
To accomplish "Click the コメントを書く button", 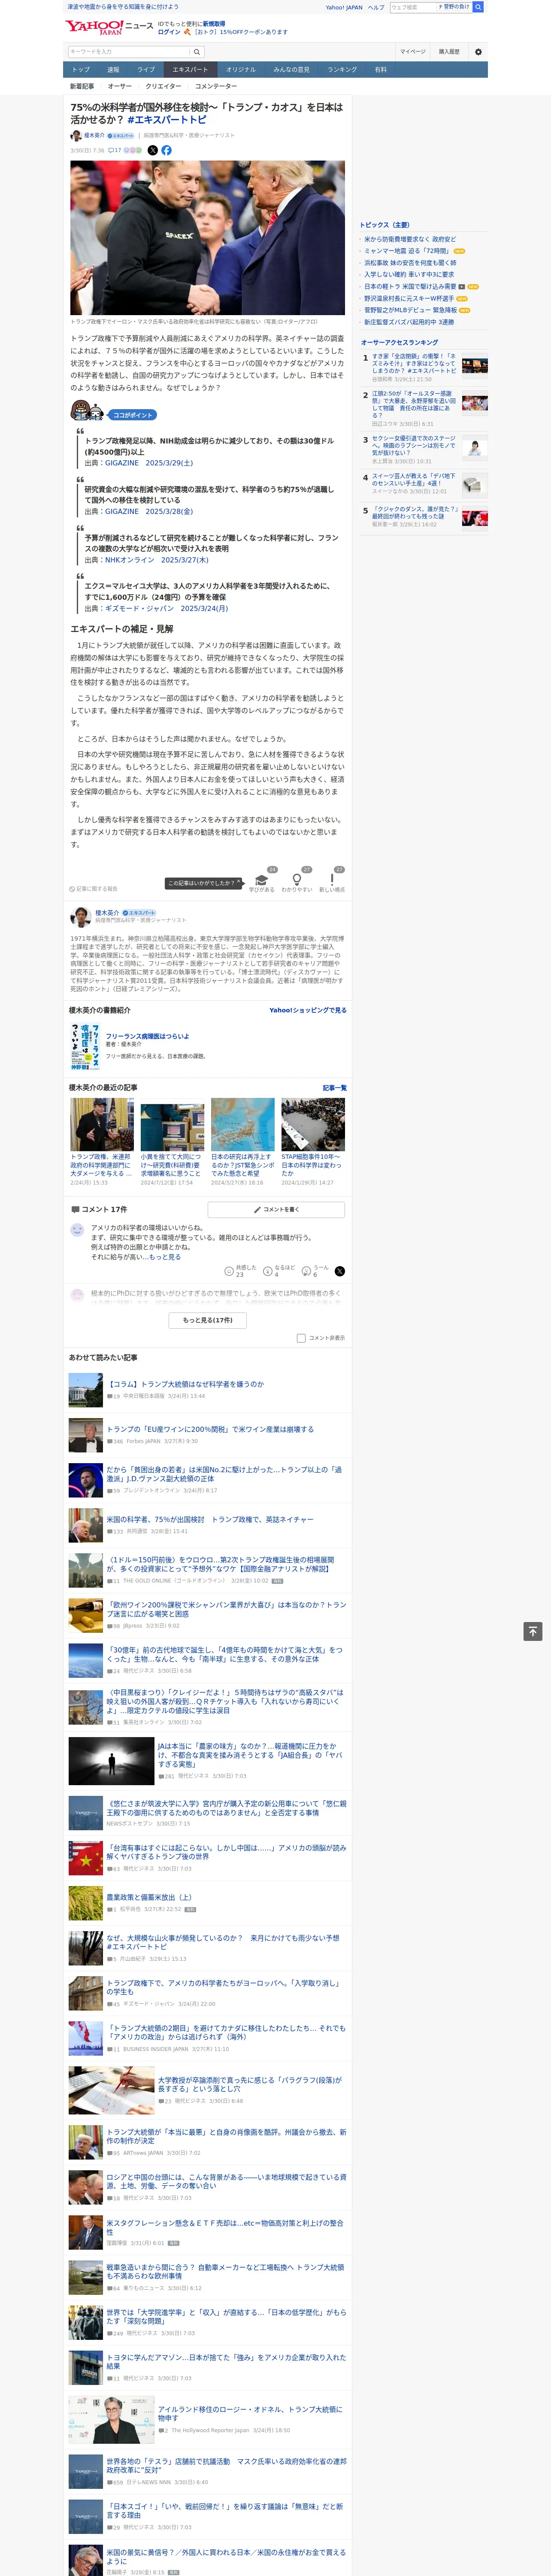I will click(276, 1209).
